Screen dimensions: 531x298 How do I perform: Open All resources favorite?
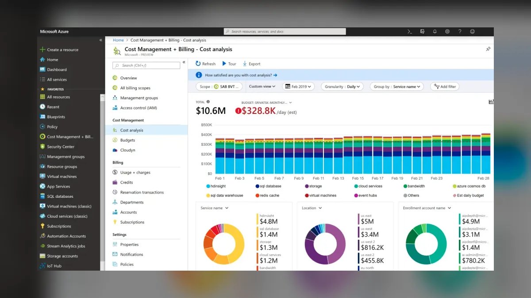tap(58, 97)
